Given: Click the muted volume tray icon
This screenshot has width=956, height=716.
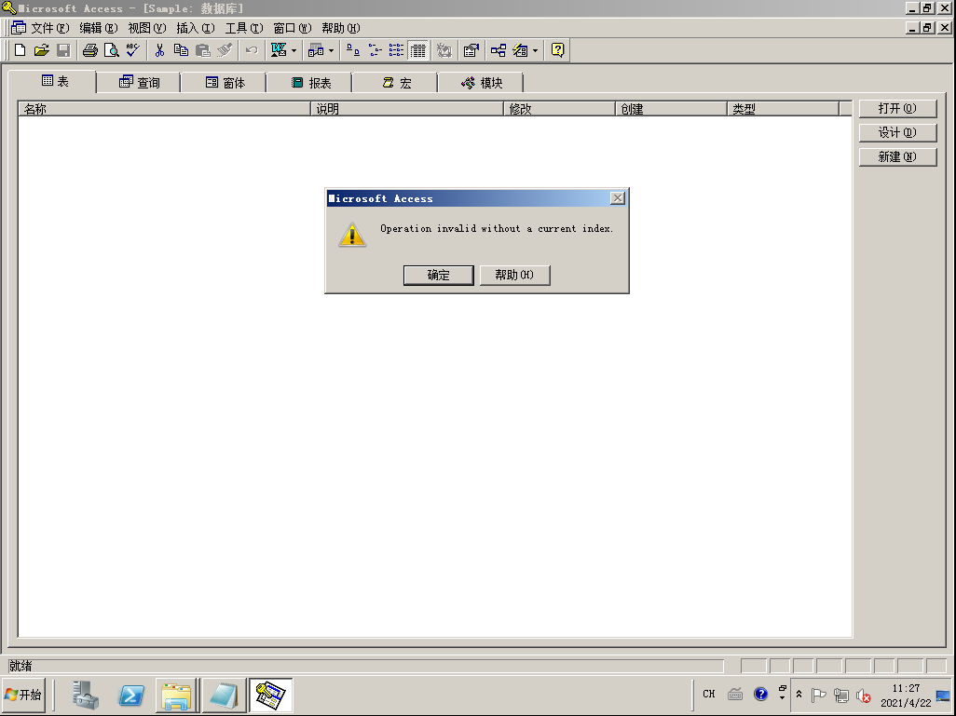Looking at the screenshot, I should pyautogui.click(x=863, y=696).
